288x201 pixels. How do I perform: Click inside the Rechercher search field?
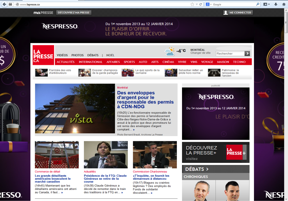coord(230,54)
